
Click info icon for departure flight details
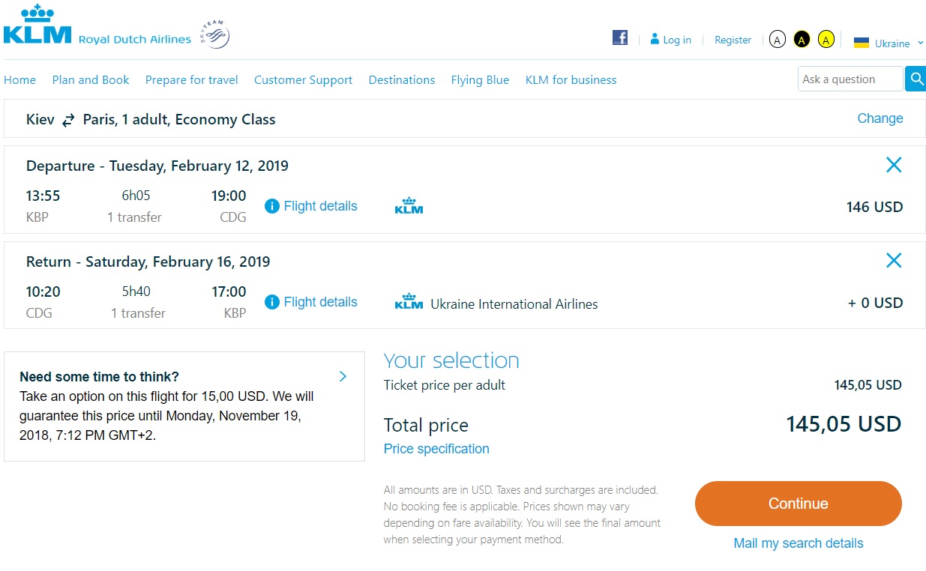pos(272,206)
